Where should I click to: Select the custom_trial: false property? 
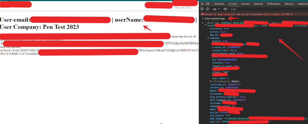coord(224,50)
